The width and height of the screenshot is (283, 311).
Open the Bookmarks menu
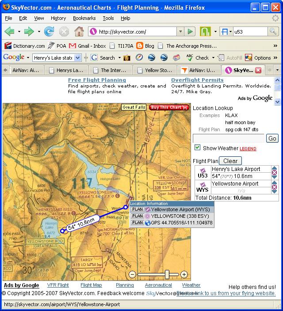click(x=84, y=18)
